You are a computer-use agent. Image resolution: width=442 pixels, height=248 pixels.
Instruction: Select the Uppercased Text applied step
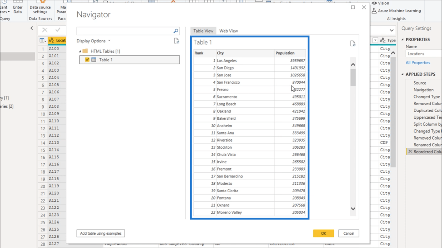click(427, 117)
